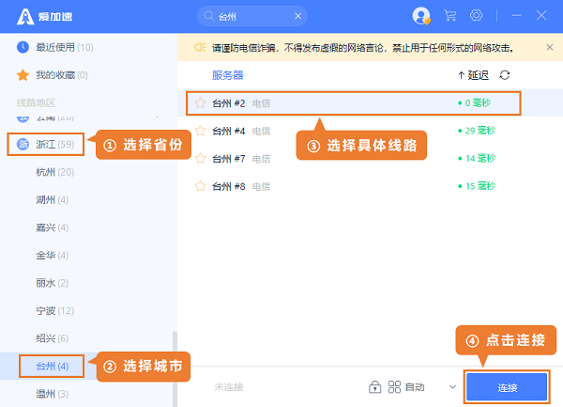Open 最近使用 list

coord(52,47)
